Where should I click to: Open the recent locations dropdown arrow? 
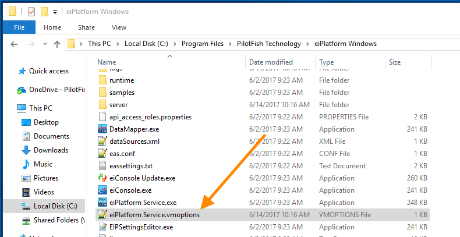click(x=45, y=44)
